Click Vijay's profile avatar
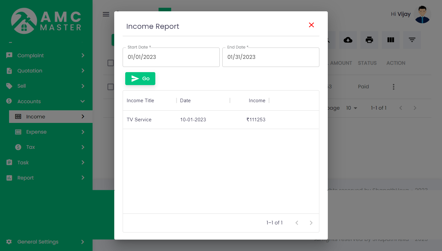 click(422, 15)
